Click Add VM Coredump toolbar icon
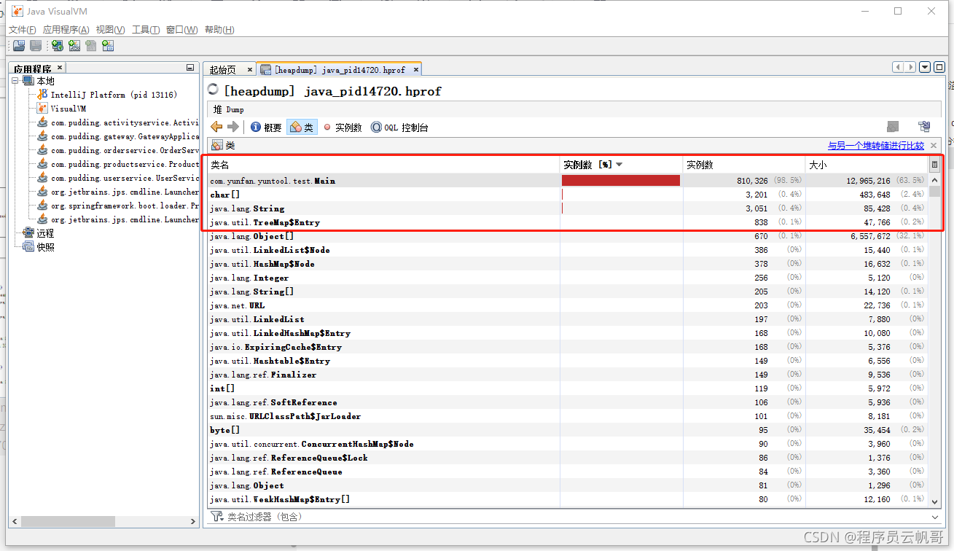 [91, 46]
